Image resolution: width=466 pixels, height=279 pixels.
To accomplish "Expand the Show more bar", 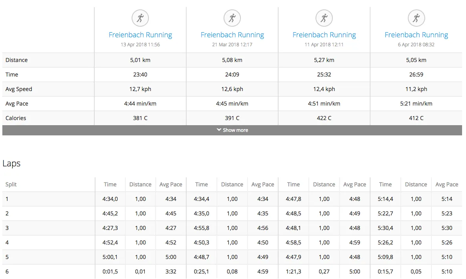I will click(232, 130).
